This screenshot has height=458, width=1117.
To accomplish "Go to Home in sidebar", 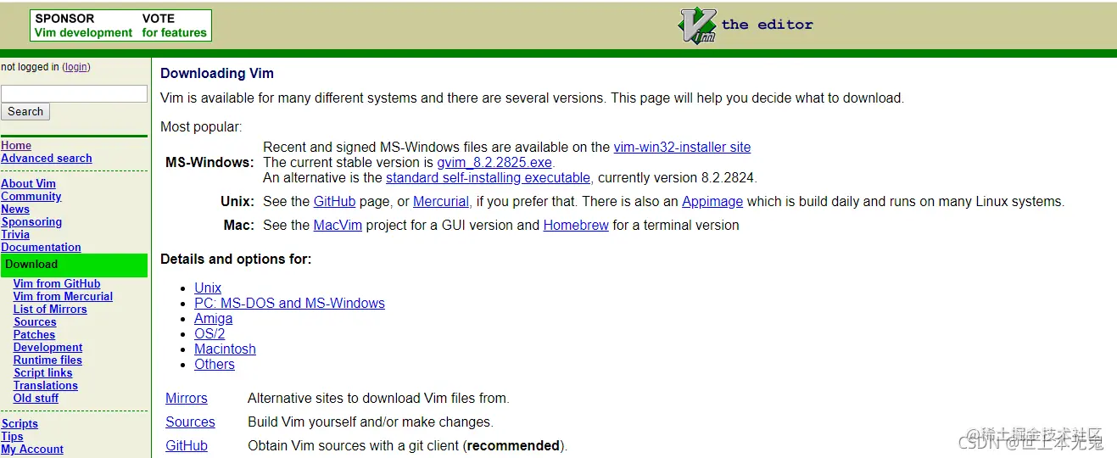I will [16, 146].
